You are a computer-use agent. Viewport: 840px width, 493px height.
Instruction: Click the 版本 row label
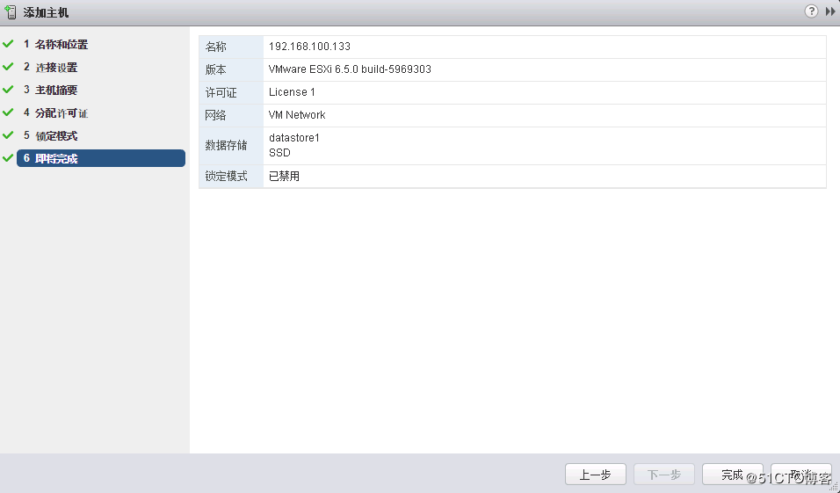pyautogui.click(x=216, y=69)
